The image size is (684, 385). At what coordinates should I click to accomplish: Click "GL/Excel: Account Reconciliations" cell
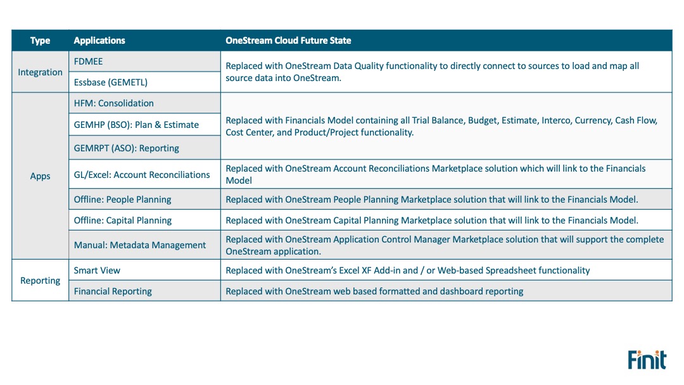(144, 174)
